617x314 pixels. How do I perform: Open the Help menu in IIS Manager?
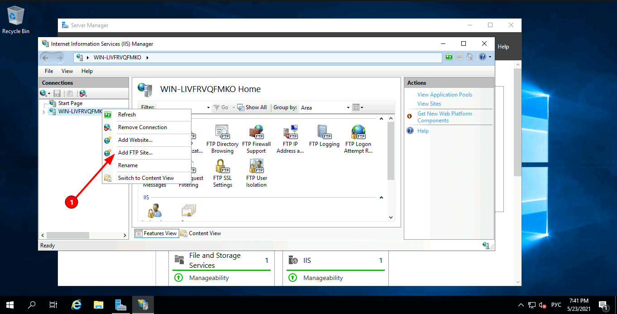87,71
